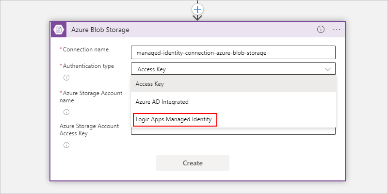Show info tip under Azure Storage Account name

66,112
